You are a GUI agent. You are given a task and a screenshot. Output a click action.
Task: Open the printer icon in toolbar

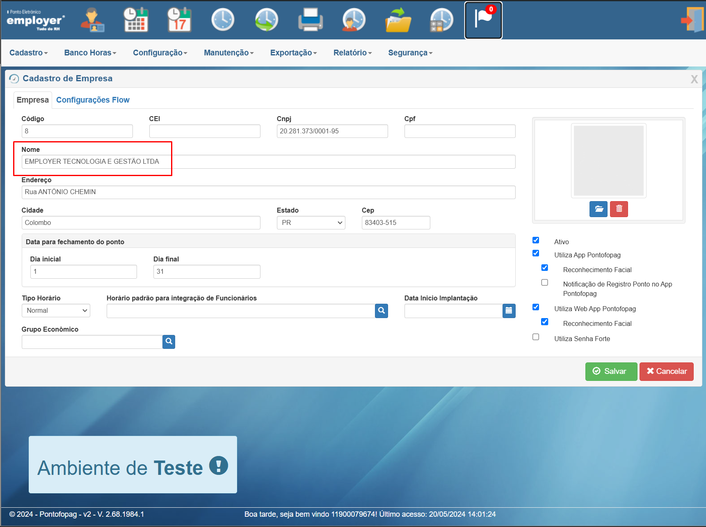tap(310, 20)
